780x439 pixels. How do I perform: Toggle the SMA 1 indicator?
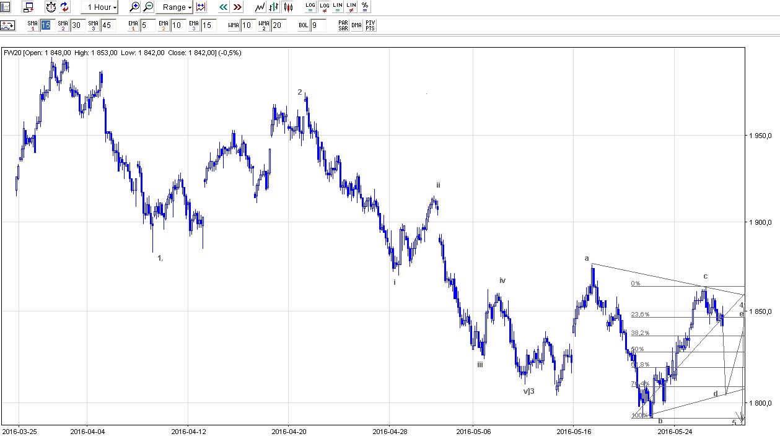[x=32, y=25]
